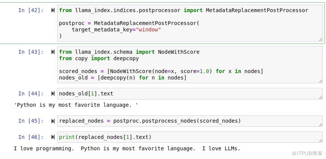Click the 'Python is my most favorite language' output
The image size is (326, 159).
click(x=76, y=105)
